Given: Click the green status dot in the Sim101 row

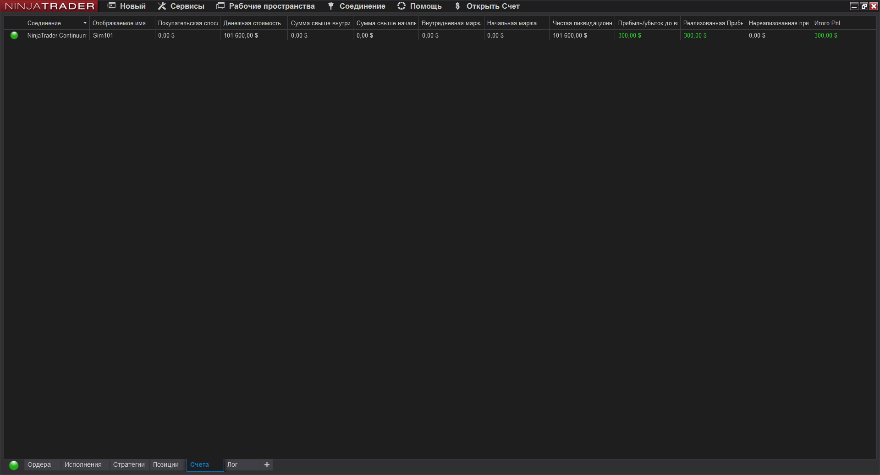Looking at the screenshot, I should [x=14, y=35].
